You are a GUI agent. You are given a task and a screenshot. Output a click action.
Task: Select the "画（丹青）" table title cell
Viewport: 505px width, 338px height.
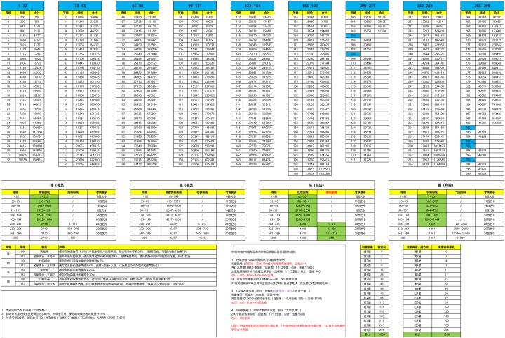click(x=446, y=185)
